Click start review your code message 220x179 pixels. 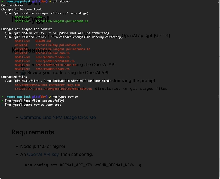(34, 105)
